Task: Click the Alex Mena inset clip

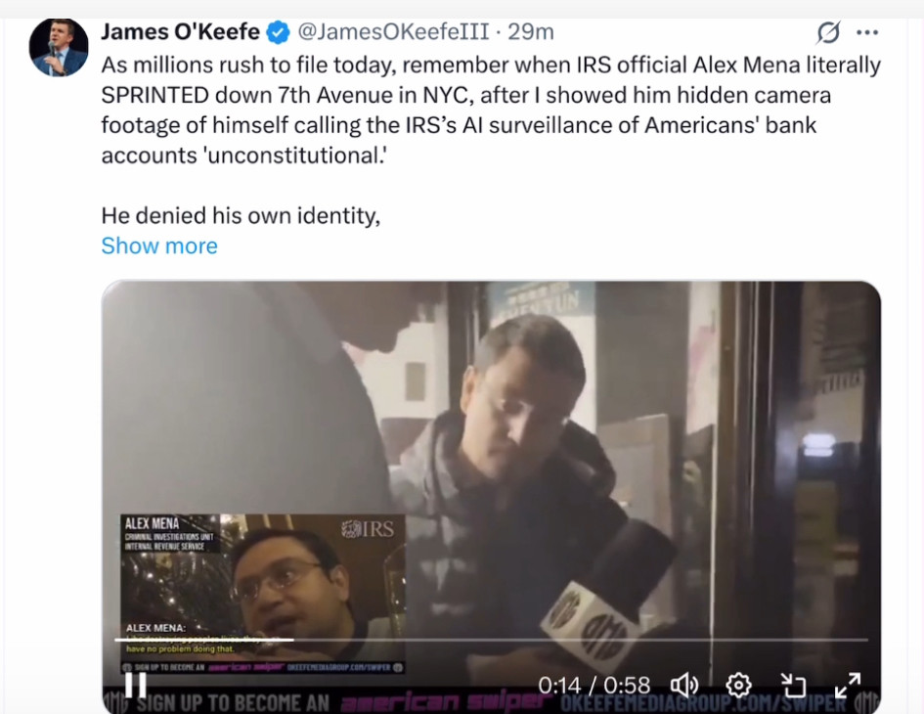Action: coord(263,593)
